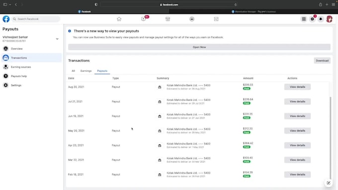Switch to the Earnings tab
The width and height of the screenshot is (338, 190).
click(x=86, y=71)
